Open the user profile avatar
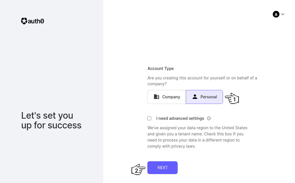Screen dimensions: 295x183 pyautogui.click(x=276, y=14)
